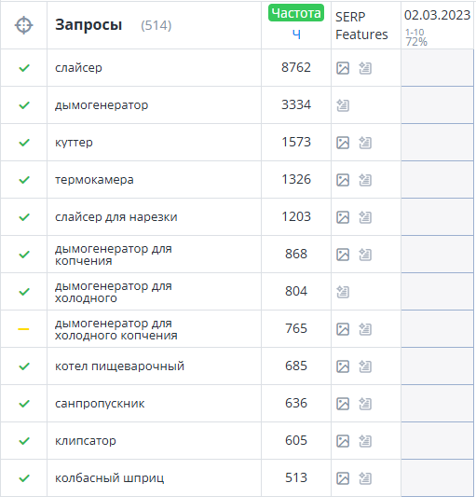
Task: Open images SERP icon for слайсер
Action: click(x=343, y=68)
